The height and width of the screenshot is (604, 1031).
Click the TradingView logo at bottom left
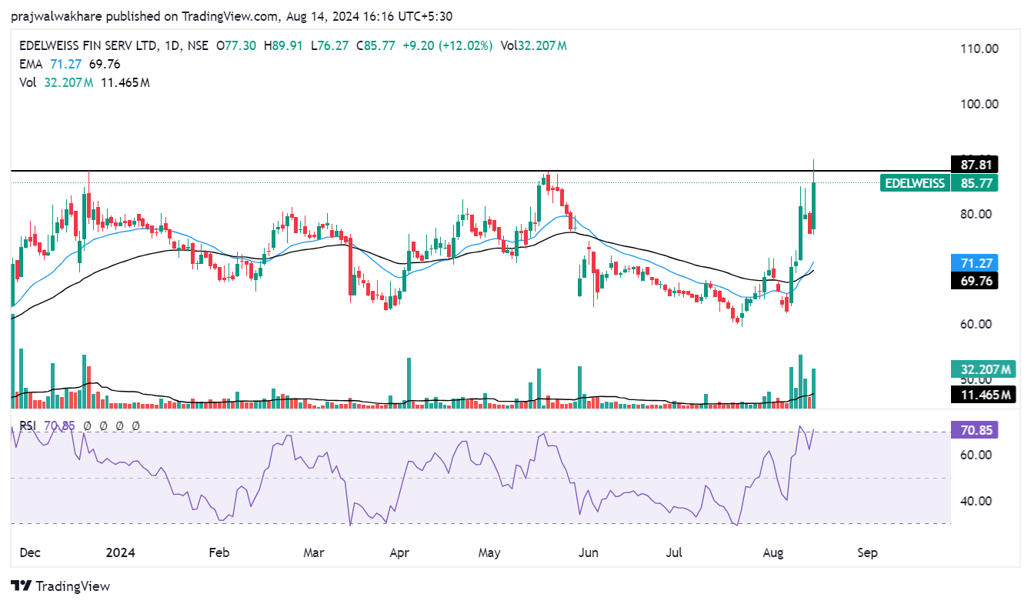[x=61, y=586]
